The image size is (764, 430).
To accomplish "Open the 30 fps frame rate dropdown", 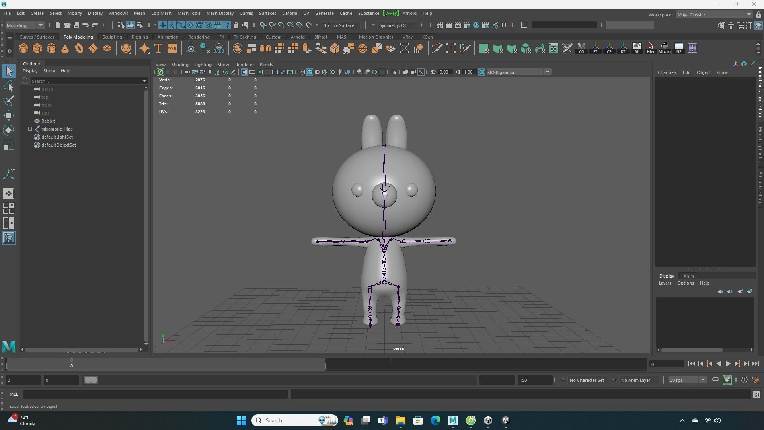I will [x=687, y=380].
